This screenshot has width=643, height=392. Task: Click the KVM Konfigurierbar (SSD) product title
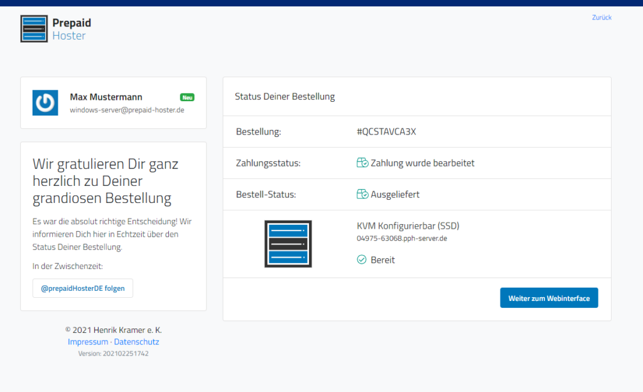click(x=408, y=226)
